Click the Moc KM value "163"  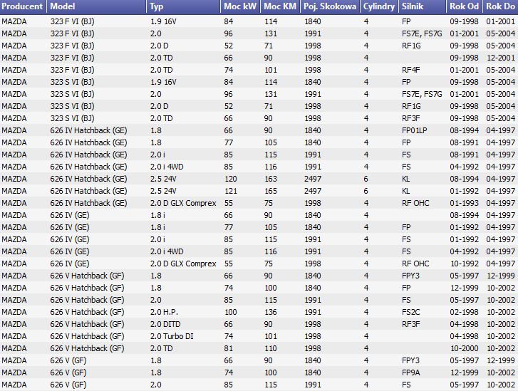coord(271,179)
